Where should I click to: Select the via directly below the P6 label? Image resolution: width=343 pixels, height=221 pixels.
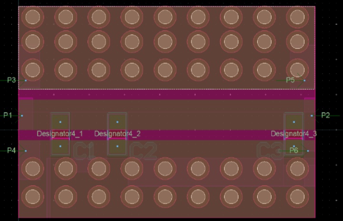(297, 168)
